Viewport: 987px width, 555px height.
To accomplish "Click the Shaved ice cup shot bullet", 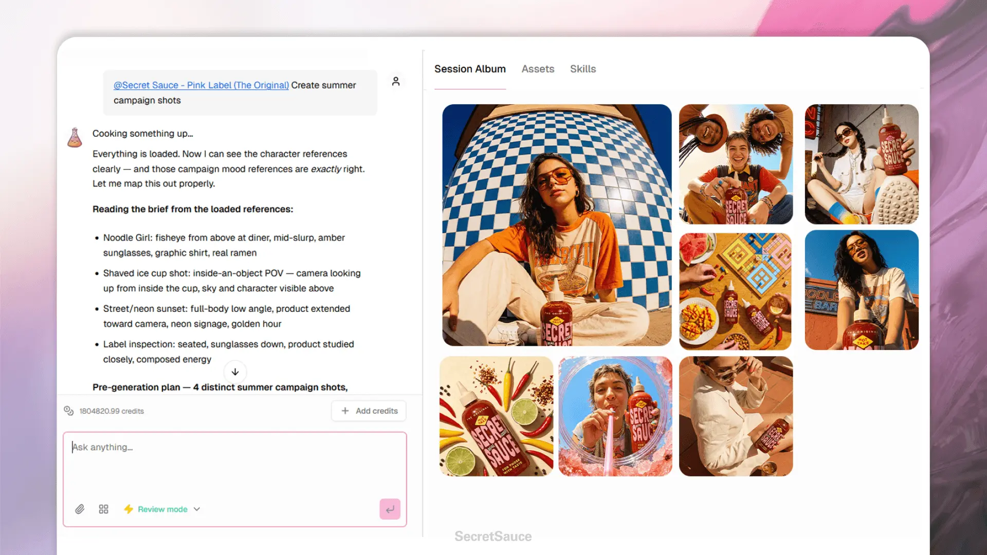I will point(232,281).
